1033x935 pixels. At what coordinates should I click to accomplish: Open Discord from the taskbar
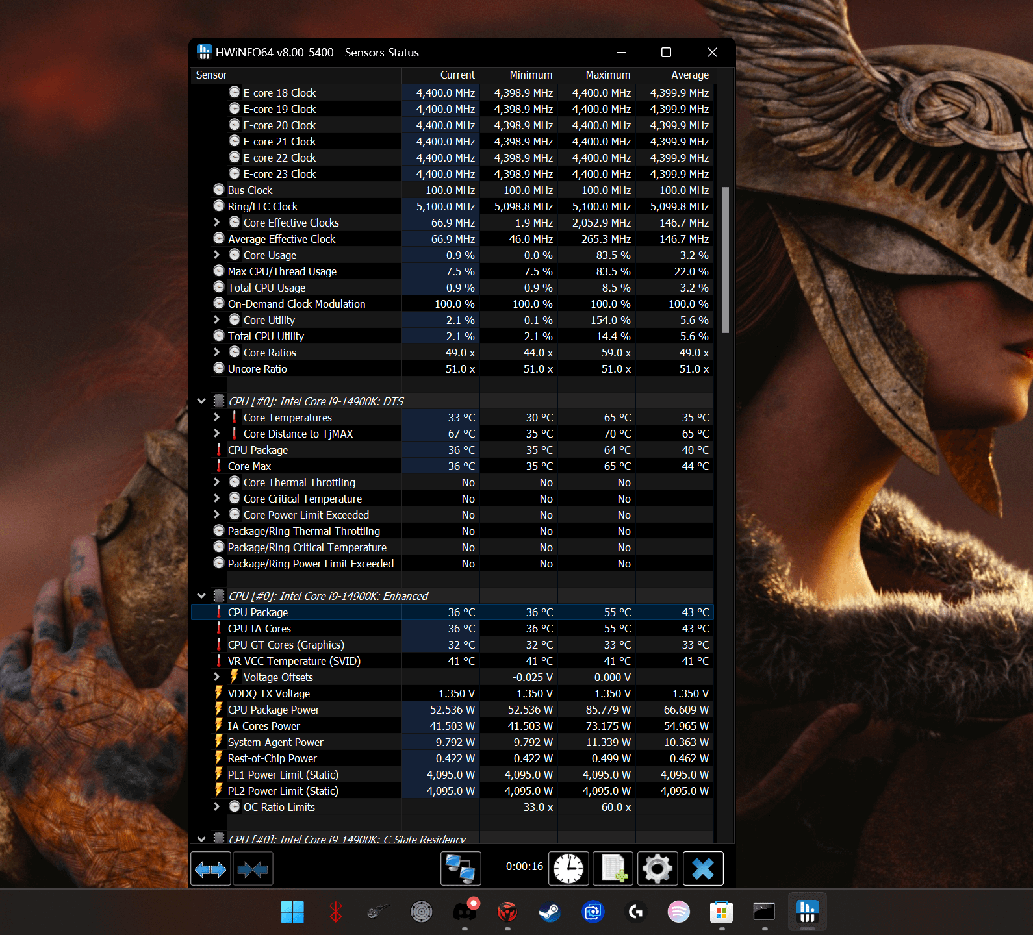point(465,912)
